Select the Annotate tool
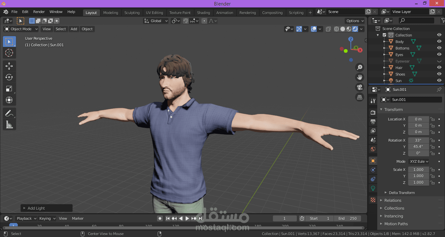Viewport: 445px width, 237px height. (x=9, y=113)
